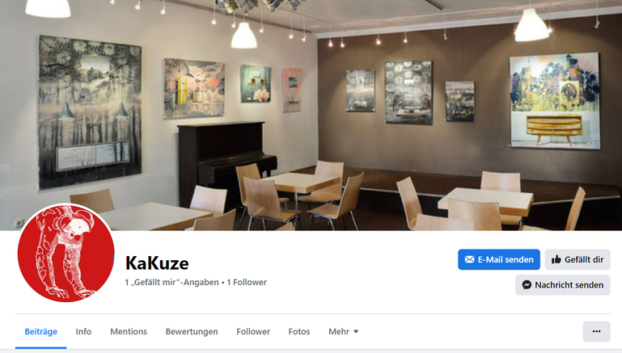Click the Messenger icon on Nachricht senden
622x353 pixels.
tap(527, 285)
